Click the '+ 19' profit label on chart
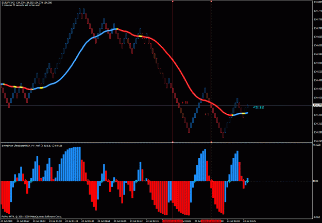Image resolution: width=322 pixels, height=223 pixels. [x=185, y=102]
